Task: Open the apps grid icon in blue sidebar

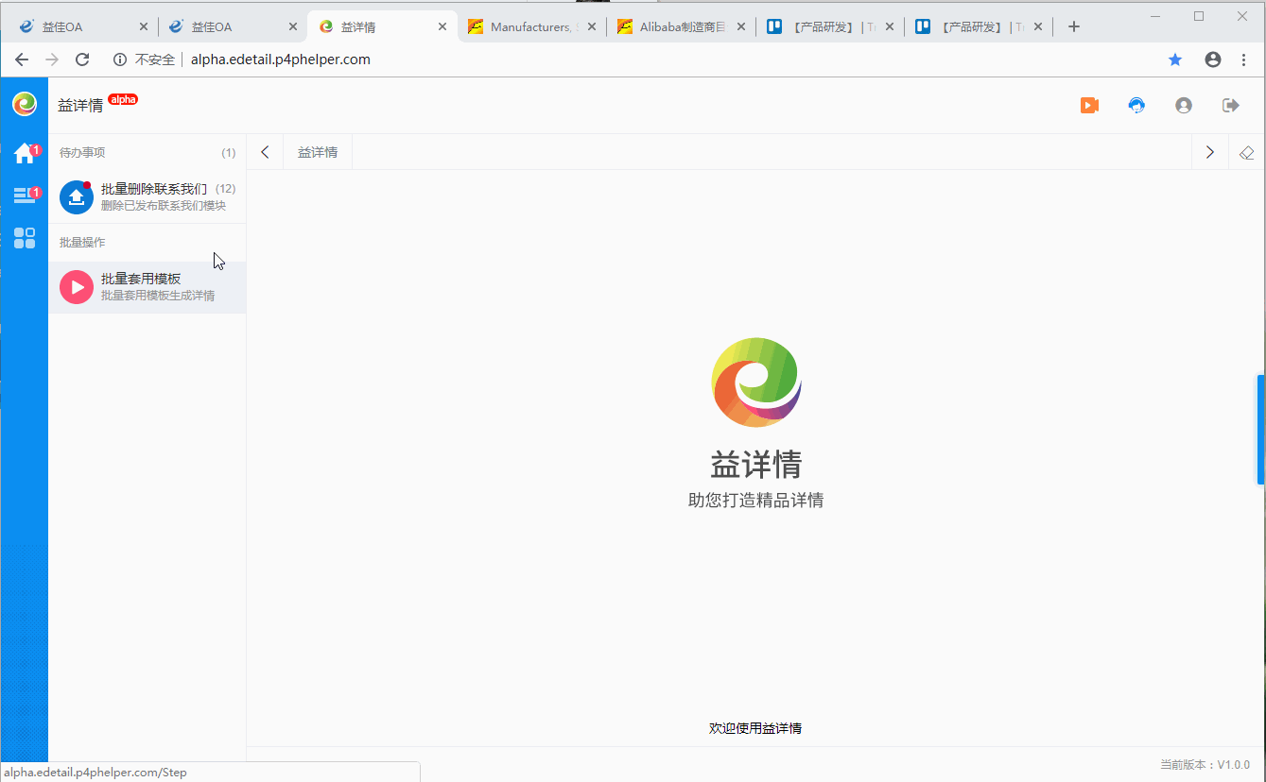Action: (24, 238)
